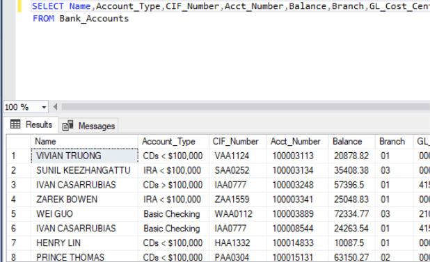Click the 25048.83 balance cell
The image size is (430, 262).
coord(352,199)
